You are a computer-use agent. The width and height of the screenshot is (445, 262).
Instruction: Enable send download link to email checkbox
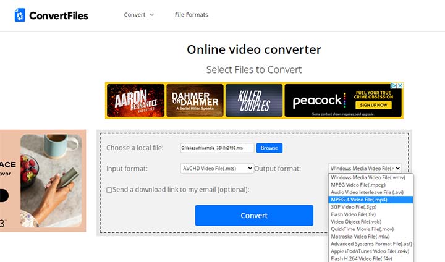pos(109,190)
